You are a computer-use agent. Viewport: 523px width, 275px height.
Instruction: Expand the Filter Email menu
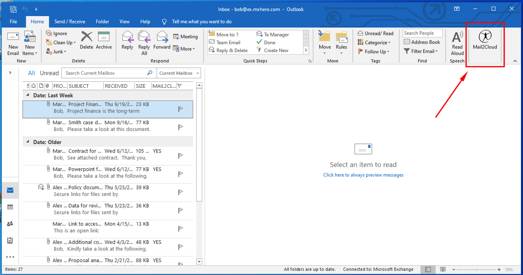pyautogui.click(x=421, y=51)
